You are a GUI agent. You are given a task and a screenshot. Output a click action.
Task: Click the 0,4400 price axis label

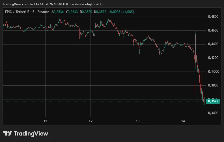pyautogui.click(x=213, y=44)
